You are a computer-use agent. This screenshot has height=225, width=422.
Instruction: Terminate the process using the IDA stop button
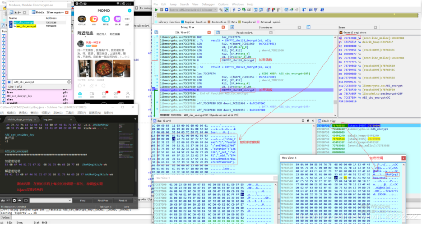(167, 9)
